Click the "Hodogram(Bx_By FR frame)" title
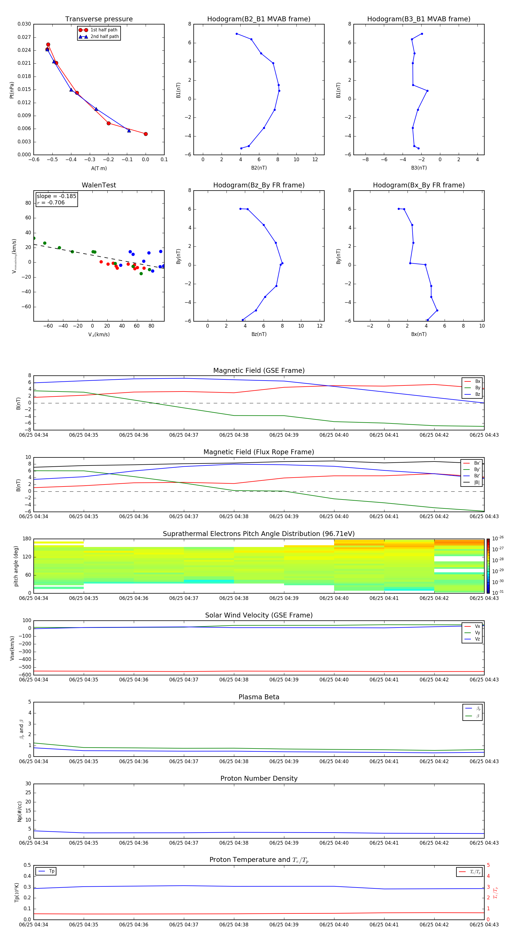This screenshot has height=950, width=518. click(x=419, y=185)
